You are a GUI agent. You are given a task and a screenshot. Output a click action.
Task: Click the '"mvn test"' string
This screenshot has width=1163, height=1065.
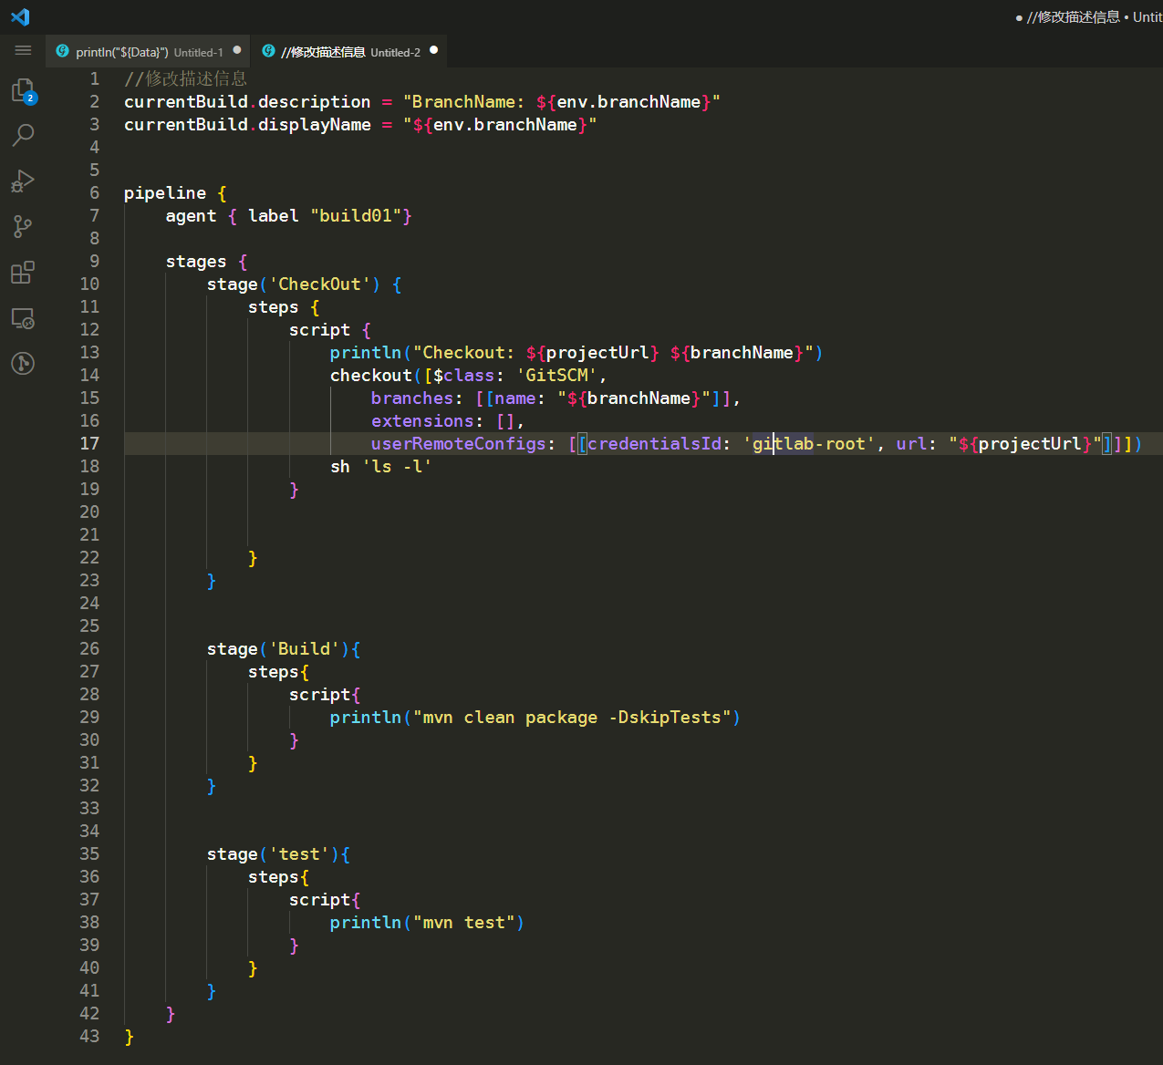tap(463, 923)
